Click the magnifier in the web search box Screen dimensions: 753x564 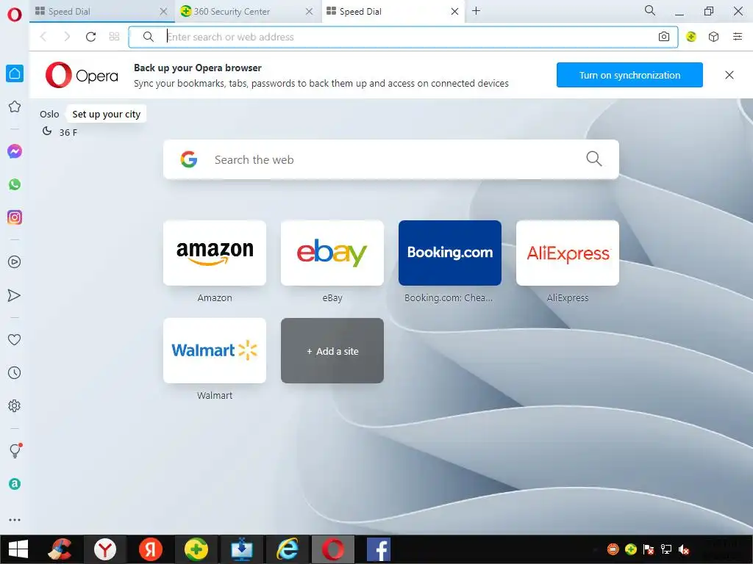(594, 159)
